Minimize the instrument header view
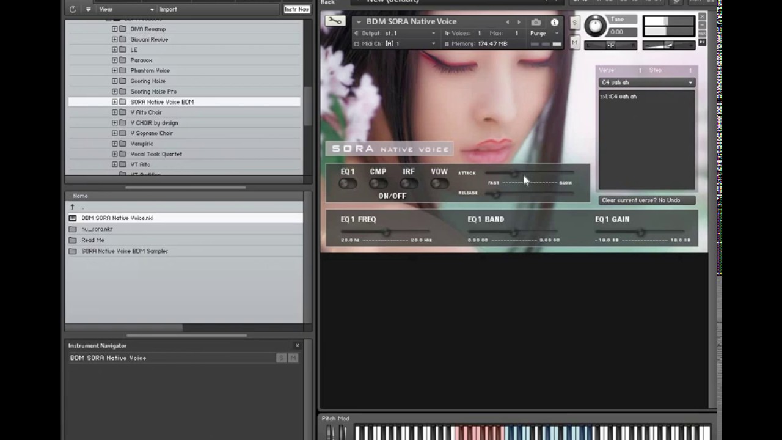The height and width of the screenshot is (440, 782). [702, 25]
